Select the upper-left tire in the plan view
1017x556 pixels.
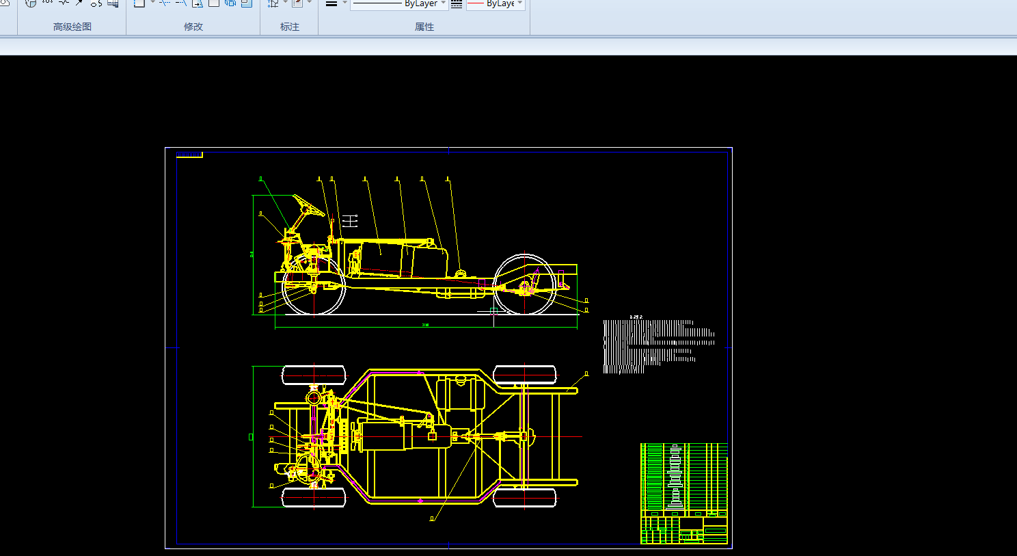(x=314, y=375)
